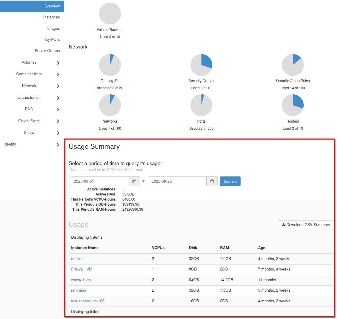Open the Firewall_VM instance details
Viewport: 337px width, 319px height.
coord(82,269)
